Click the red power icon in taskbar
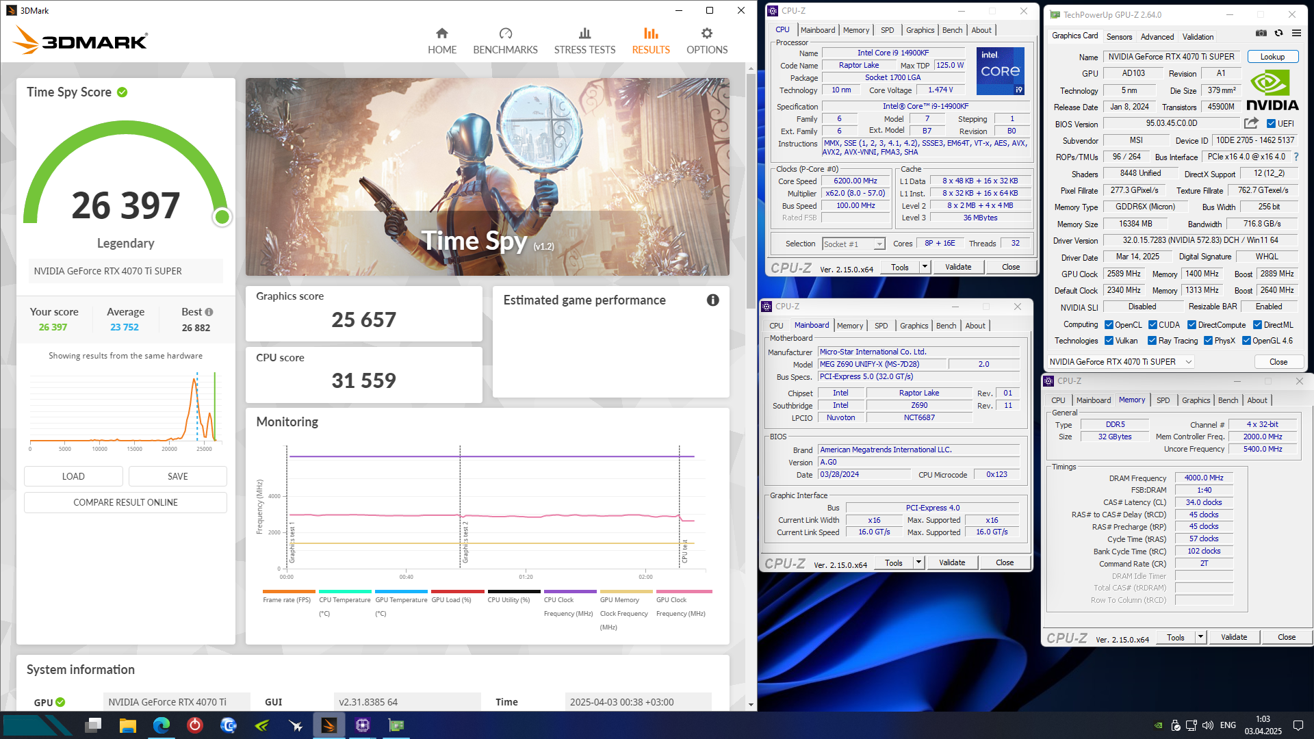This screenshot has width=1314, height=739. click(195, 725)
